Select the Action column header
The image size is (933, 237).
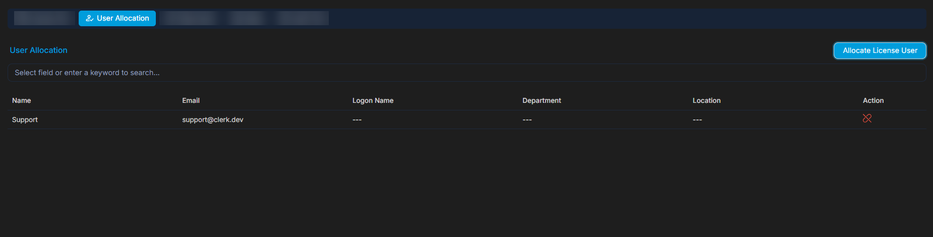tap(873, 101)
